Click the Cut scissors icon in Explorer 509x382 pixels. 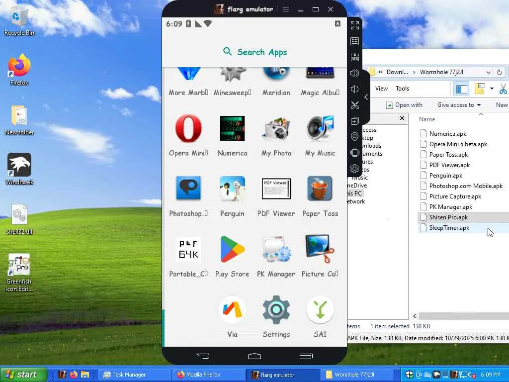503,89
